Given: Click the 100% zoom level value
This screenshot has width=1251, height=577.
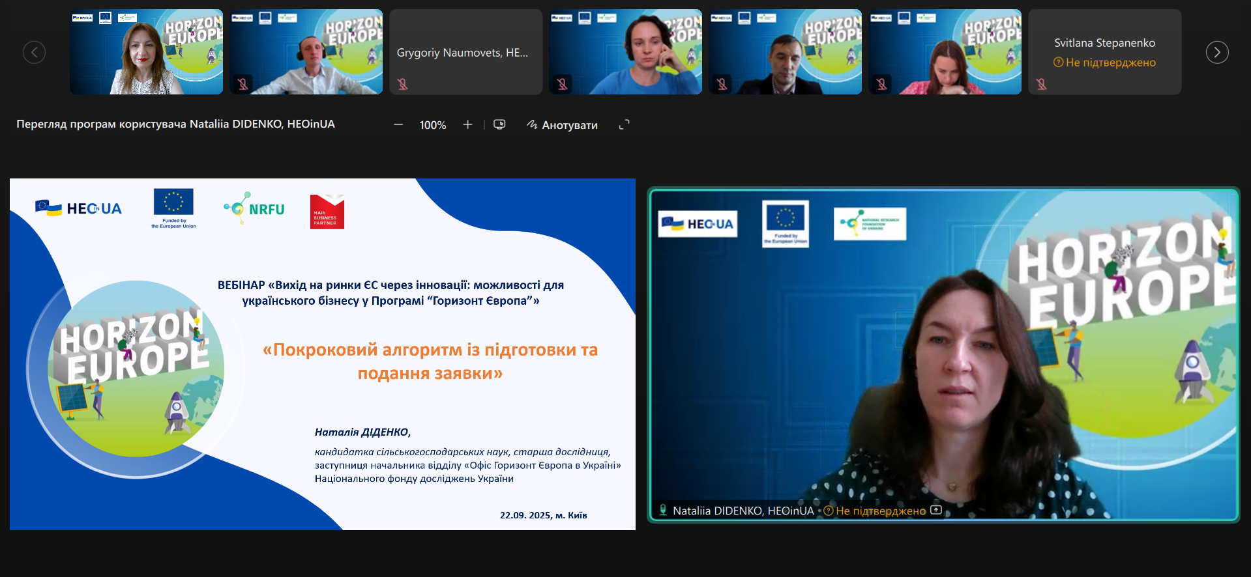Looking at the screenshot, I should coord(433,125).
